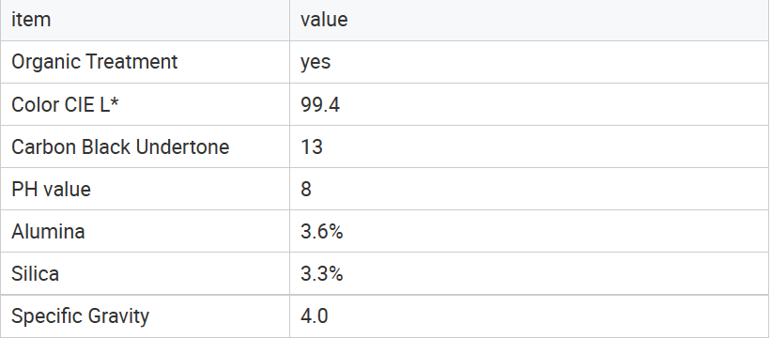
Task: Click the 'Silica' row label
Action: pyautogui.click(x=35, y=273)
